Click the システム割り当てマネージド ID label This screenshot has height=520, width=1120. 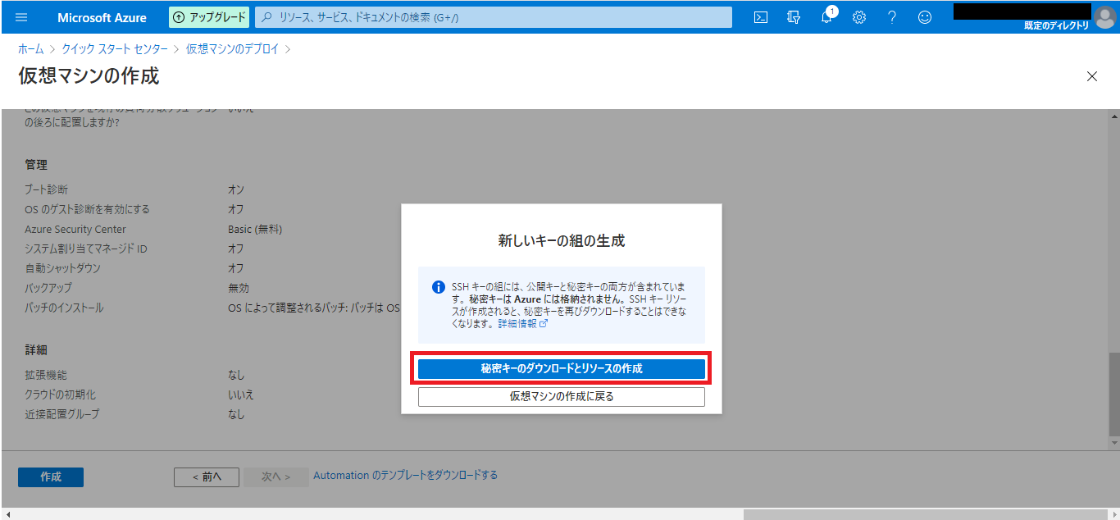(86, 249)
